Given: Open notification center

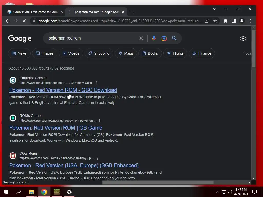Looking at the screenshot, I should pyautogui.click(x=255, y=192).
